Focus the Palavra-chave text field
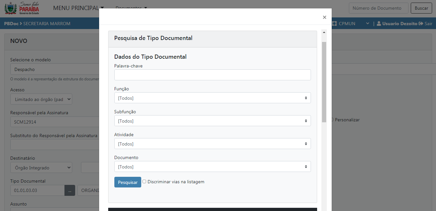 (212, 75)
